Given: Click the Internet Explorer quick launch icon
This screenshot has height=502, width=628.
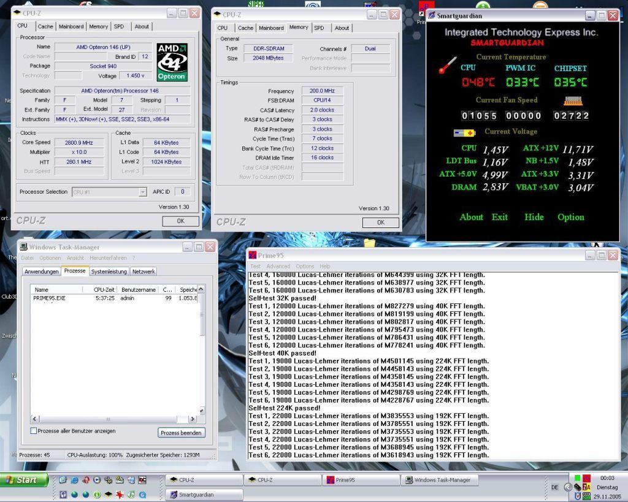Looking at the screenshot, I should (74, 479).
